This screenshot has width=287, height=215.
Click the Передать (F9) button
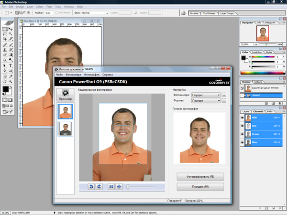(x=200, y=187)
